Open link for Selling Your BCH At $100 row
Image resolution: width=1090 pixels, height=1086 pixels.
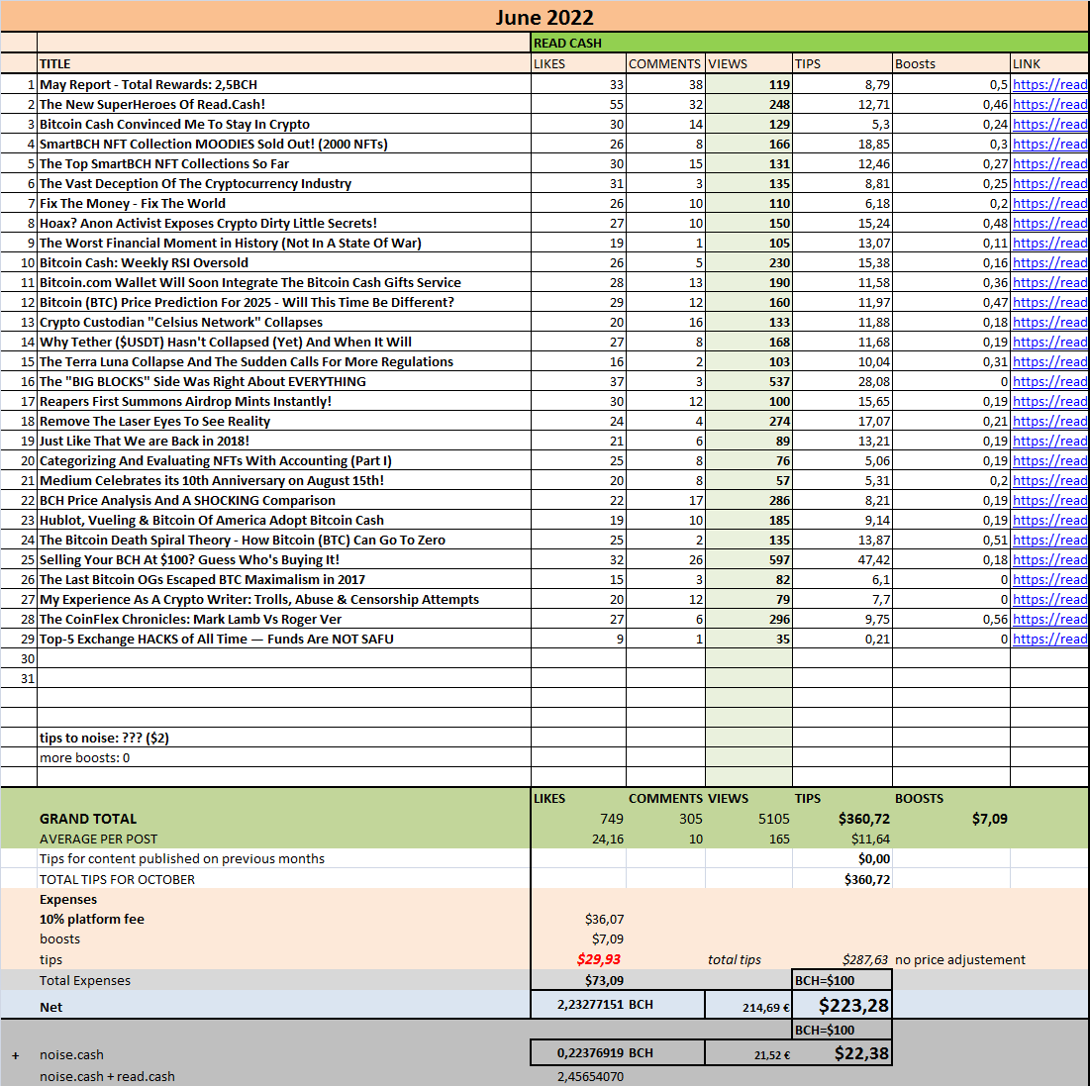click(x=1049, y=559)
